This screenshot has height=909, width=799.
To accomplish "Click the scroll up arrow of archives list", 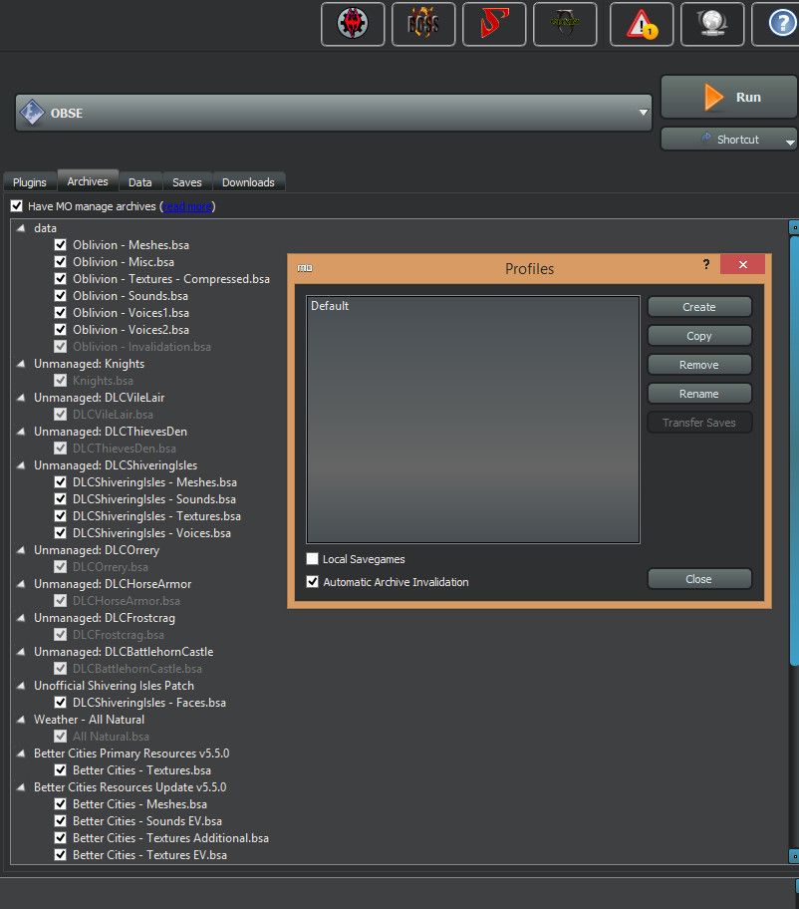I will [x=794, y=226].
